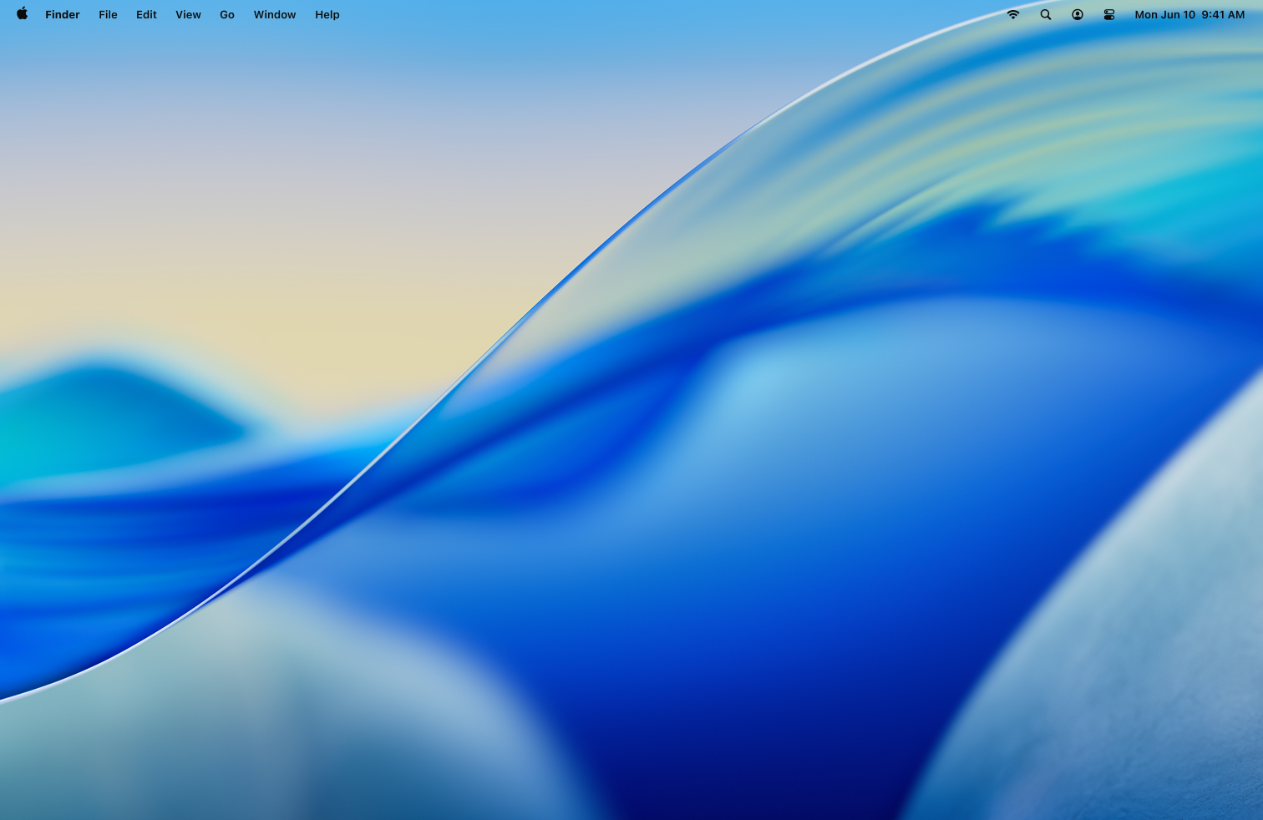Viewport: 1263px width, 820px height.
Task: Open the Finder menu
Action: coord(63,14)
